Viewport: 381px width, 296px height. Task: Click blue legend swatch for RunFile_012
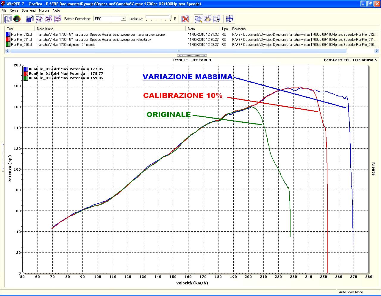[x=26, y=69]
